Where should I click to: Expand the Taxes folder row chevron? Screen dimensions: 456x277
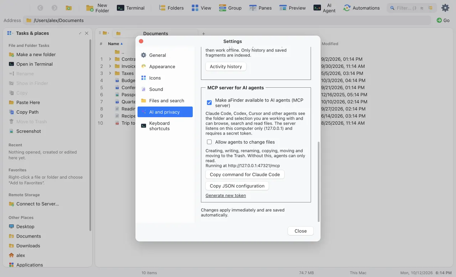[110, 73]
